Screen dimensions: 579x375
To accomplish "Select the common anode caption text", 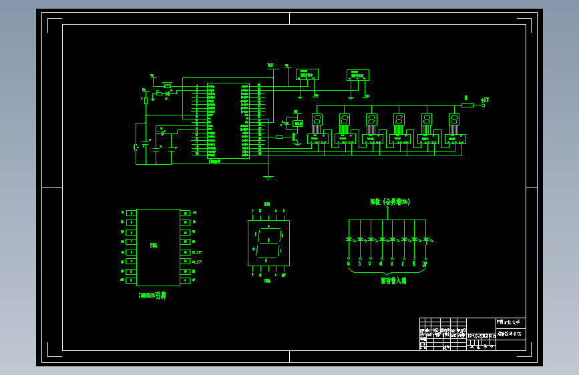I will (390, 202).
